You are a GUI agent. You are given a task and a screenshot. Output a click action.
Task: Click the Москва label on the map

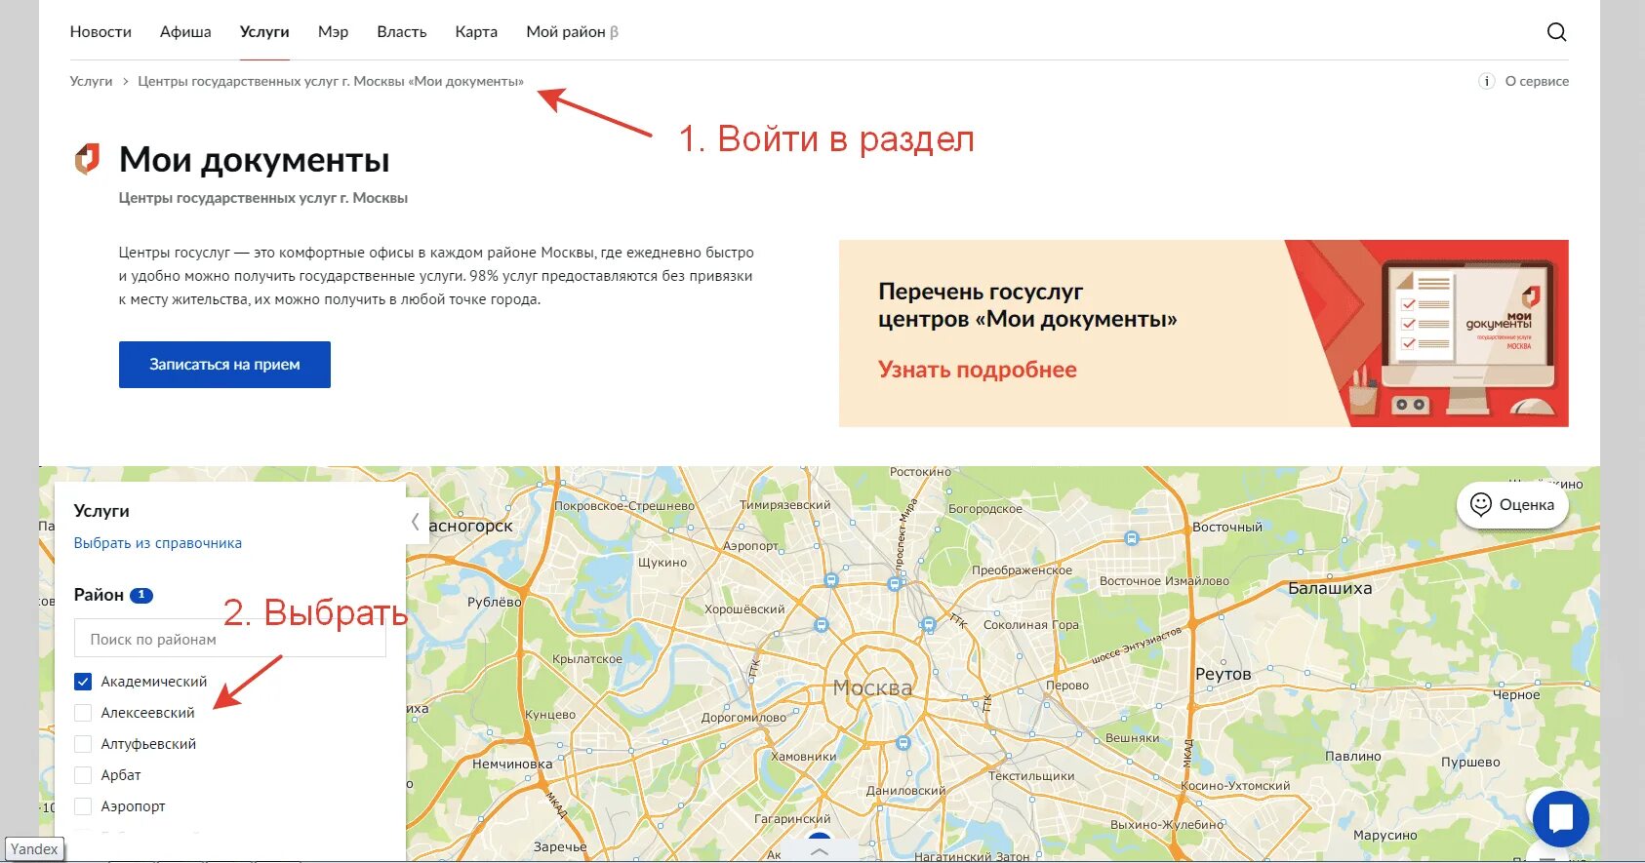(872, 688)
